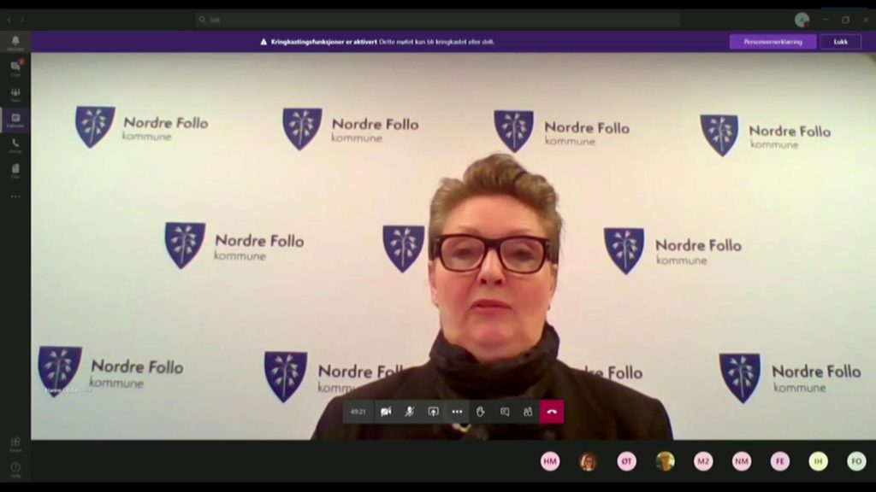Minimize the Teams window
The image size is (876, 492).
click(826, 20)
